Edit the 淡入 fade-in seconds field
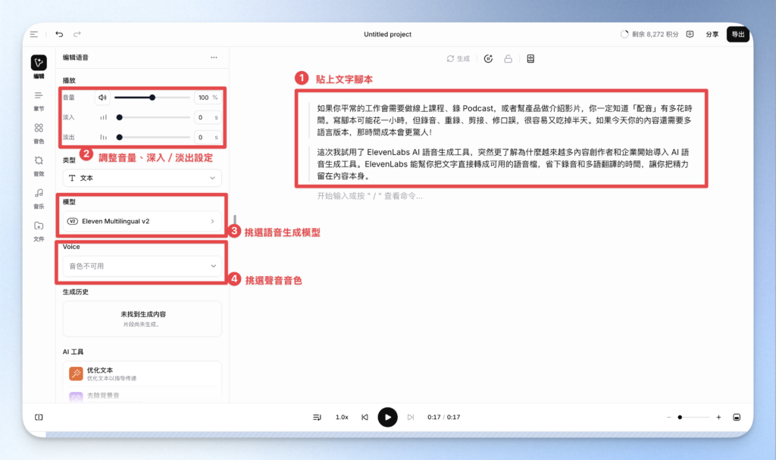Viewport: 776px width, 460px height. point(208,117)
